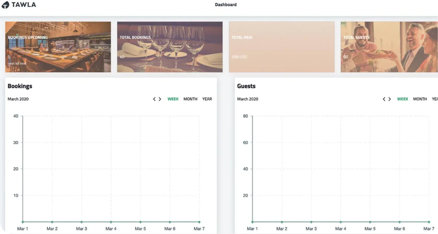The image size is (438, 234).
Task: Switch Guests chart to MONTH view
Action: [x=420, y=99]
